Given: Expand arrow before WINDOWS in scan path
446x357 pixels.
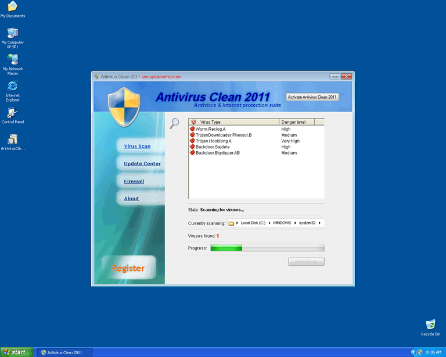Looking at the screenshot, I should (269, 223).
